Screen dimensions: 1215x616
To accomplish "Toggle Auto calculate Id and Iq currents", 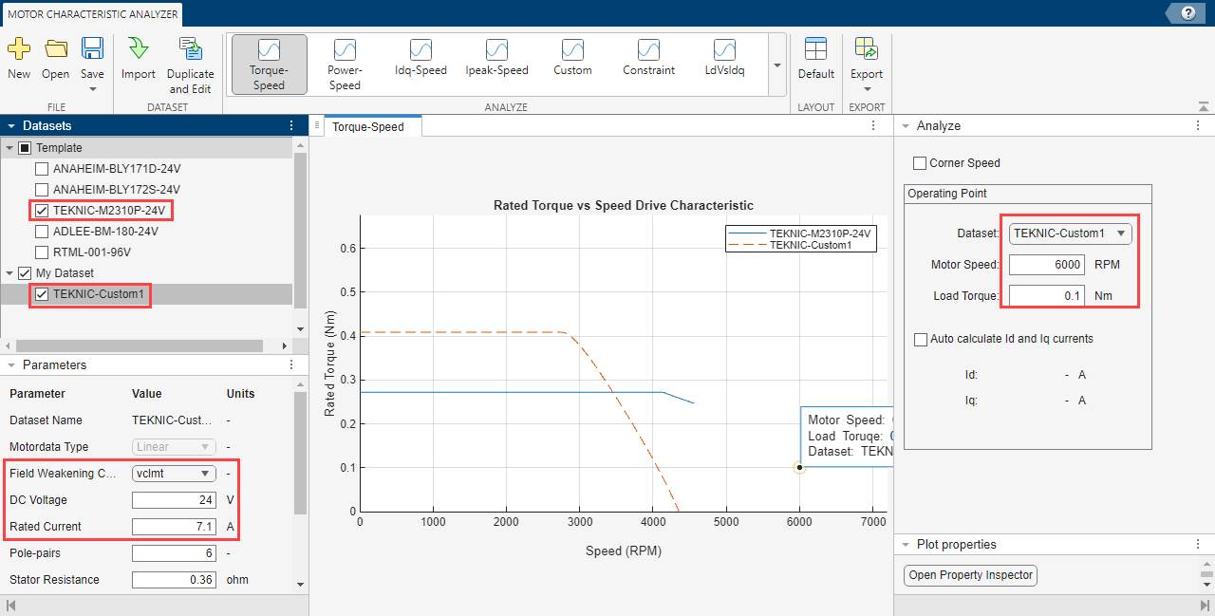I will click(x=920, y=339).
